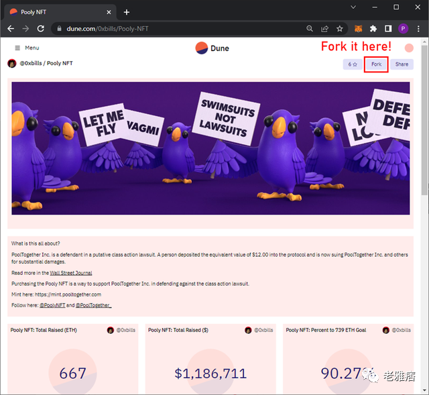Close the Pooly NFT tab

pos(109,12)
